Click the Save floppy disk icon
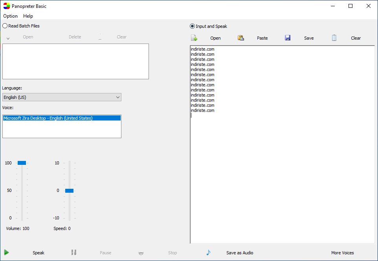The image size is (378, 261). pyautogui.click(x=288, y=38)
